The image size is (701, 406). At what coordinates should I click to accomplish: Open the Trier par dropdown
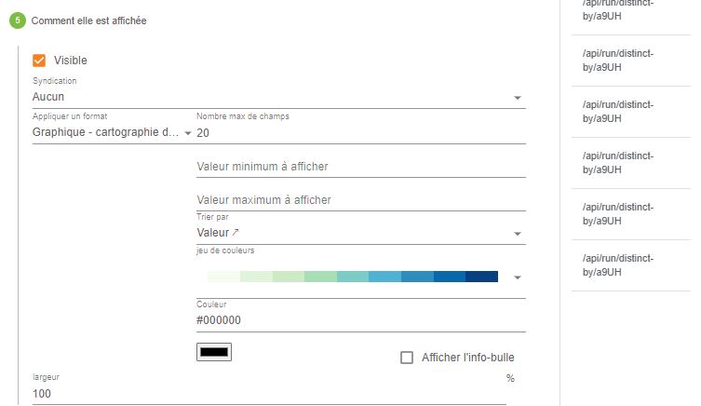click(361, 233)
